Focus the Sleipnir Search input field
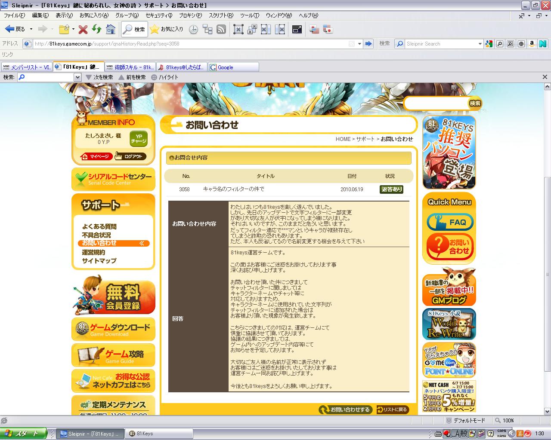551x440 pixels. click(x=441, y=44)
